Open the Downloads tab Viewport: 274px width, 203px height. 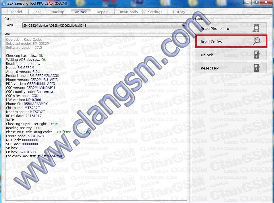coord(128,12)
